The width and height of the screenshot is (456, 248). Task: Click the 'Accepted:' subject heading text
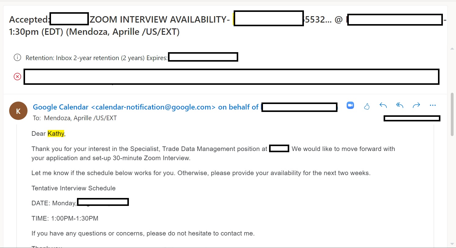pos(29,20)
